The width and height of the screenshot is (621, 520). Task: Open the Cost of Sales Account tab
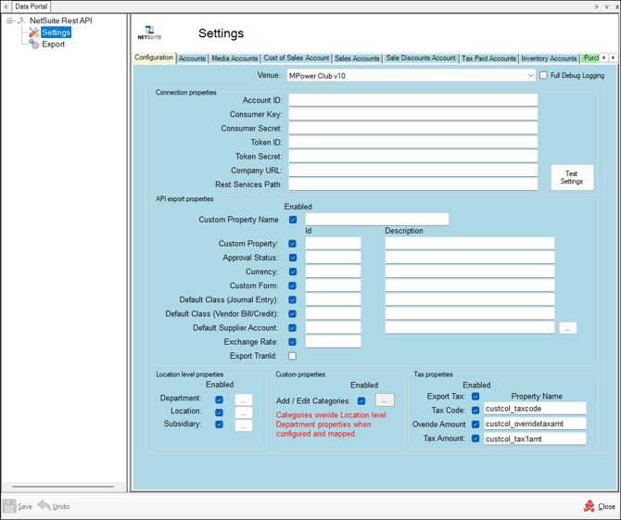click(x=297, y=58)
